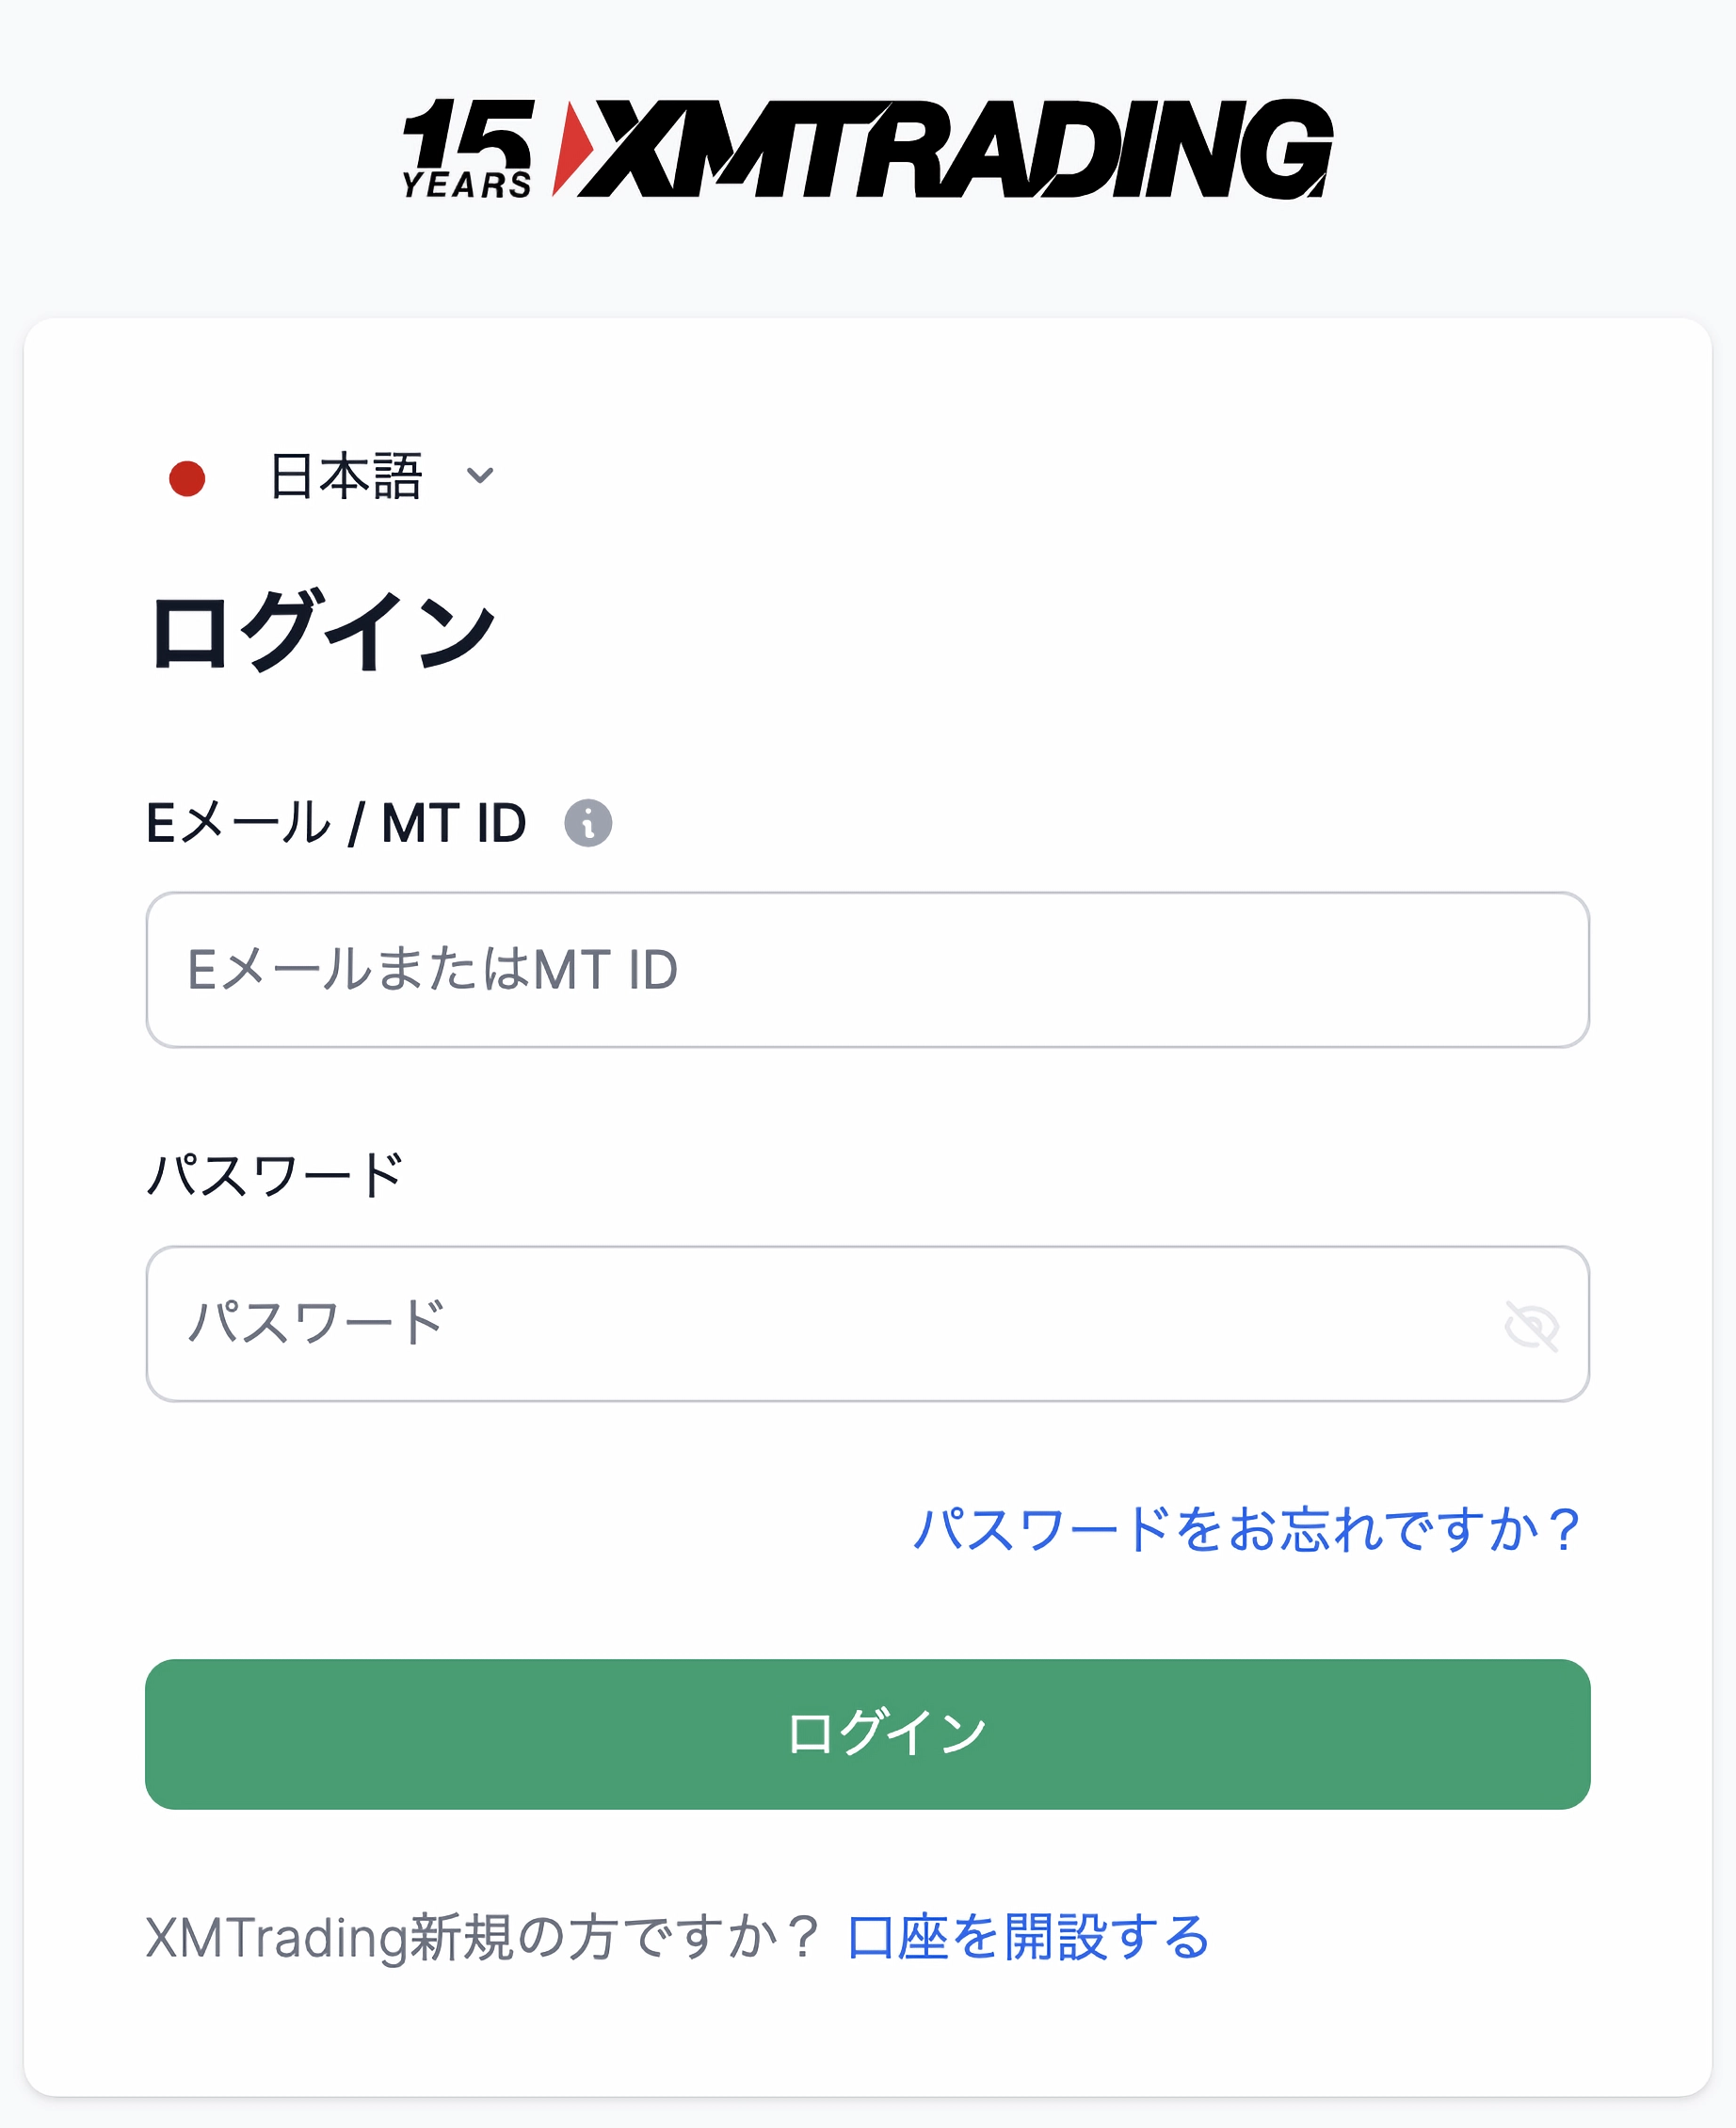This screenshot has width=1736, height=2128.
Task: Click the red Japan flag circle icon
Action: [x=187, y=478]
